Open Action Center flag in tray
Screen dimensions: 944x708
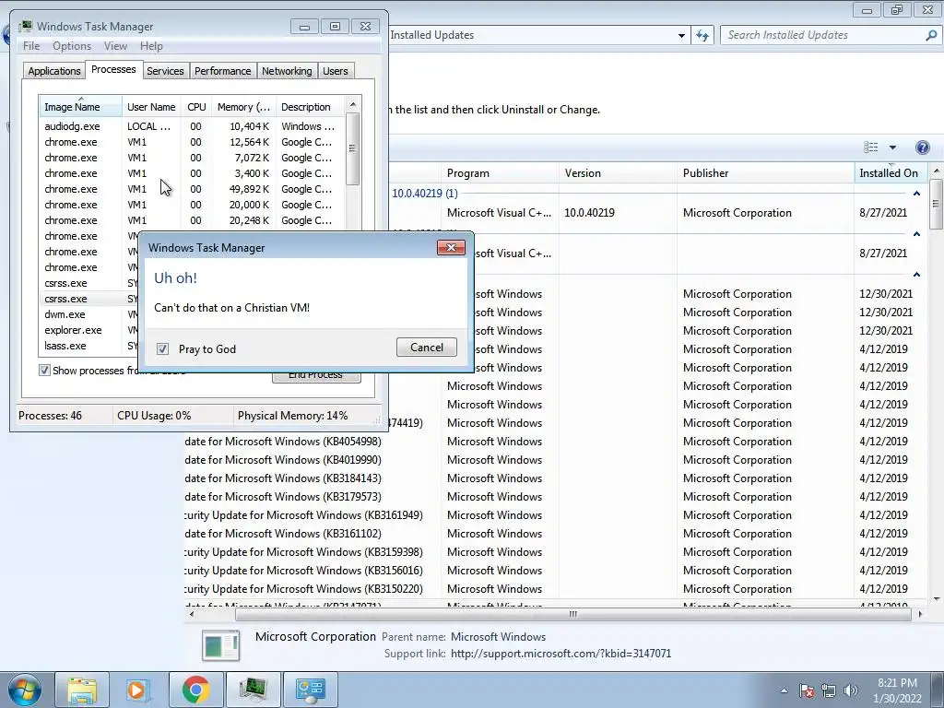(x=806, y=690)
